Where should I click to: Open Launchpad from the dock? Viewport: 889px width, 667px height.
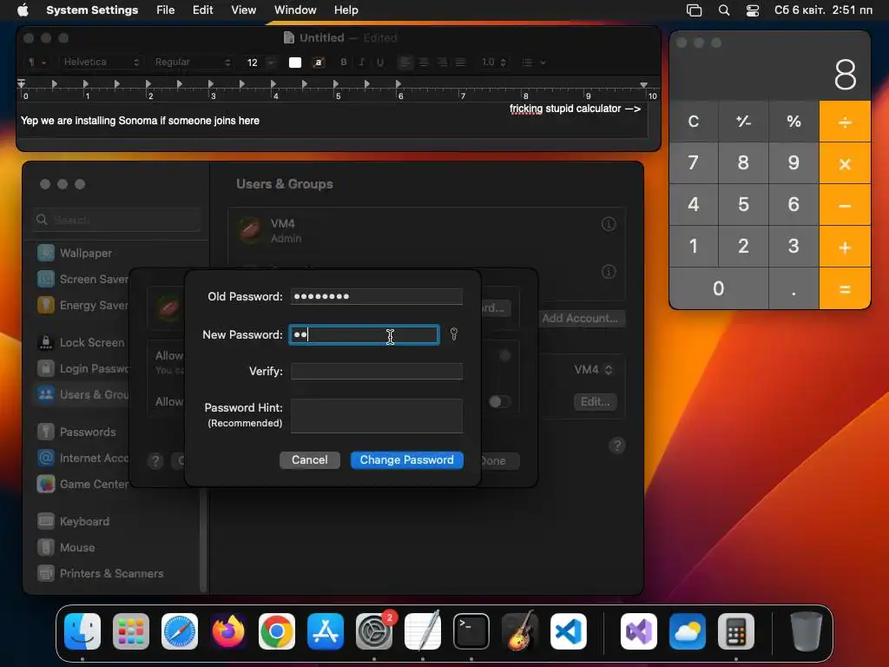pos(131,631)
